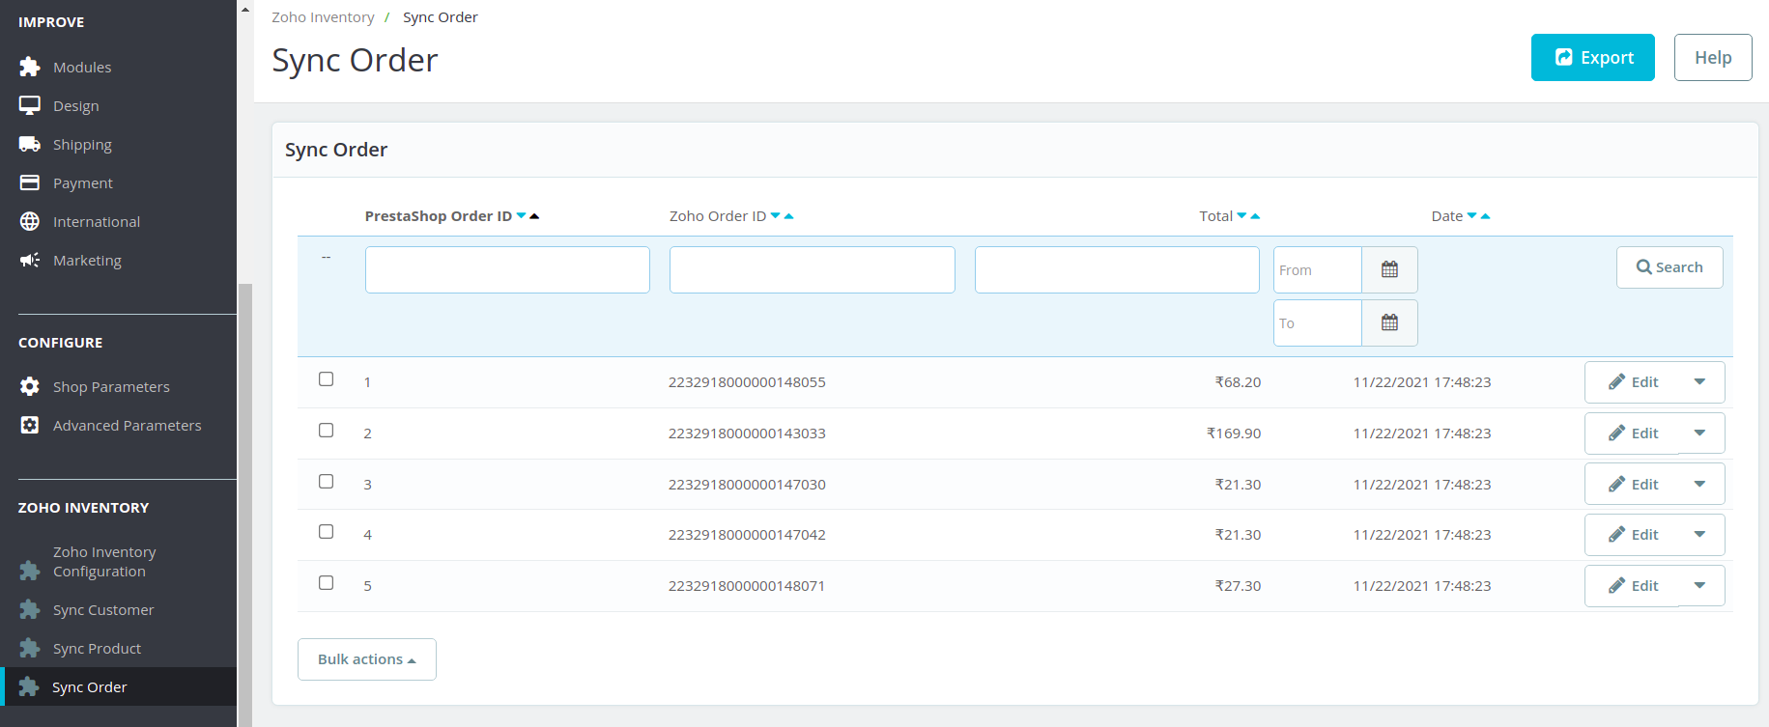Open the To date calendar picker
This screenshot has height=727, width=1769.
coord(1389,322)
